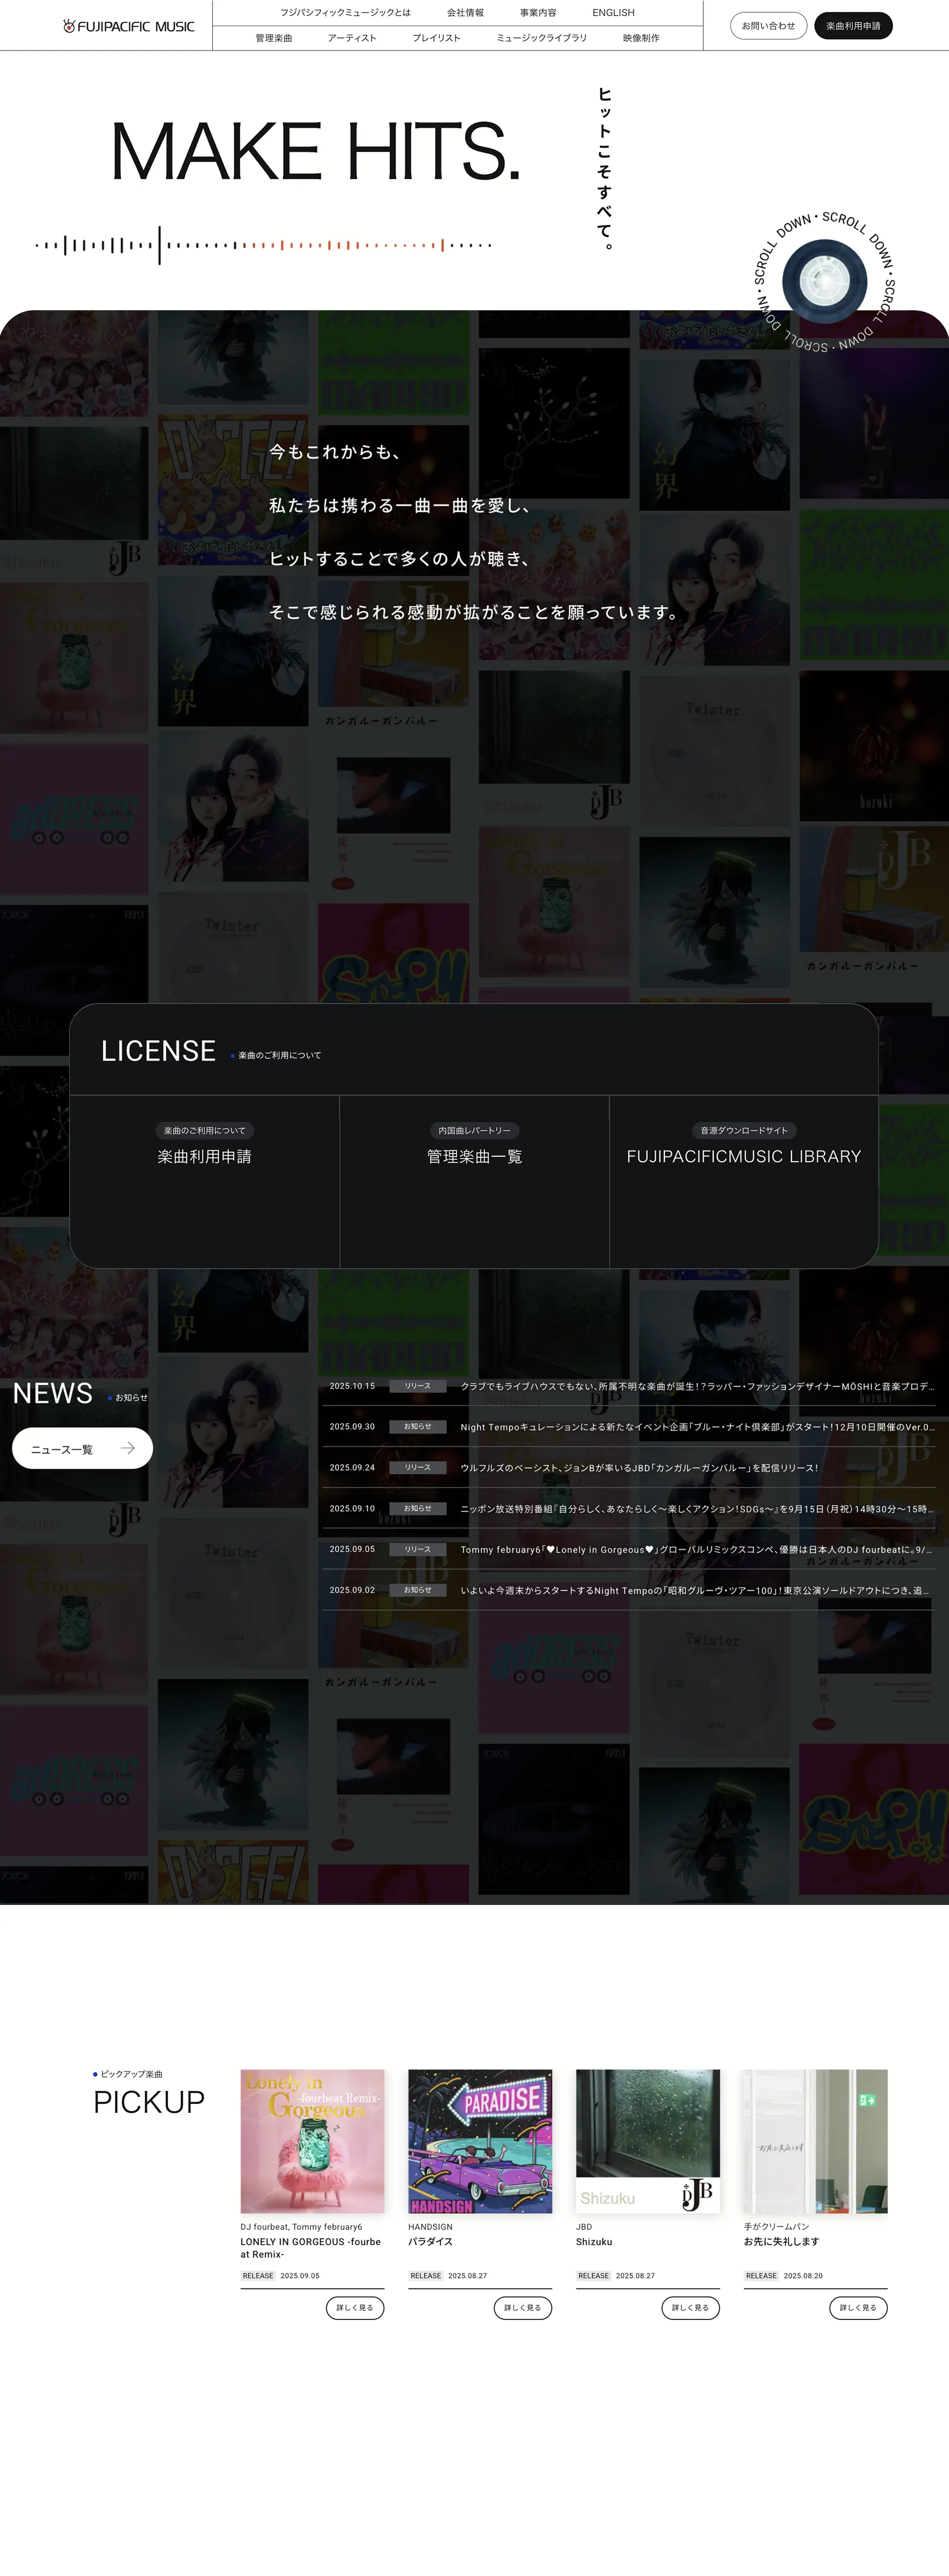Open 楽曲利用申請 button in header
949x2576 pixels.
[x=852, y=26]
